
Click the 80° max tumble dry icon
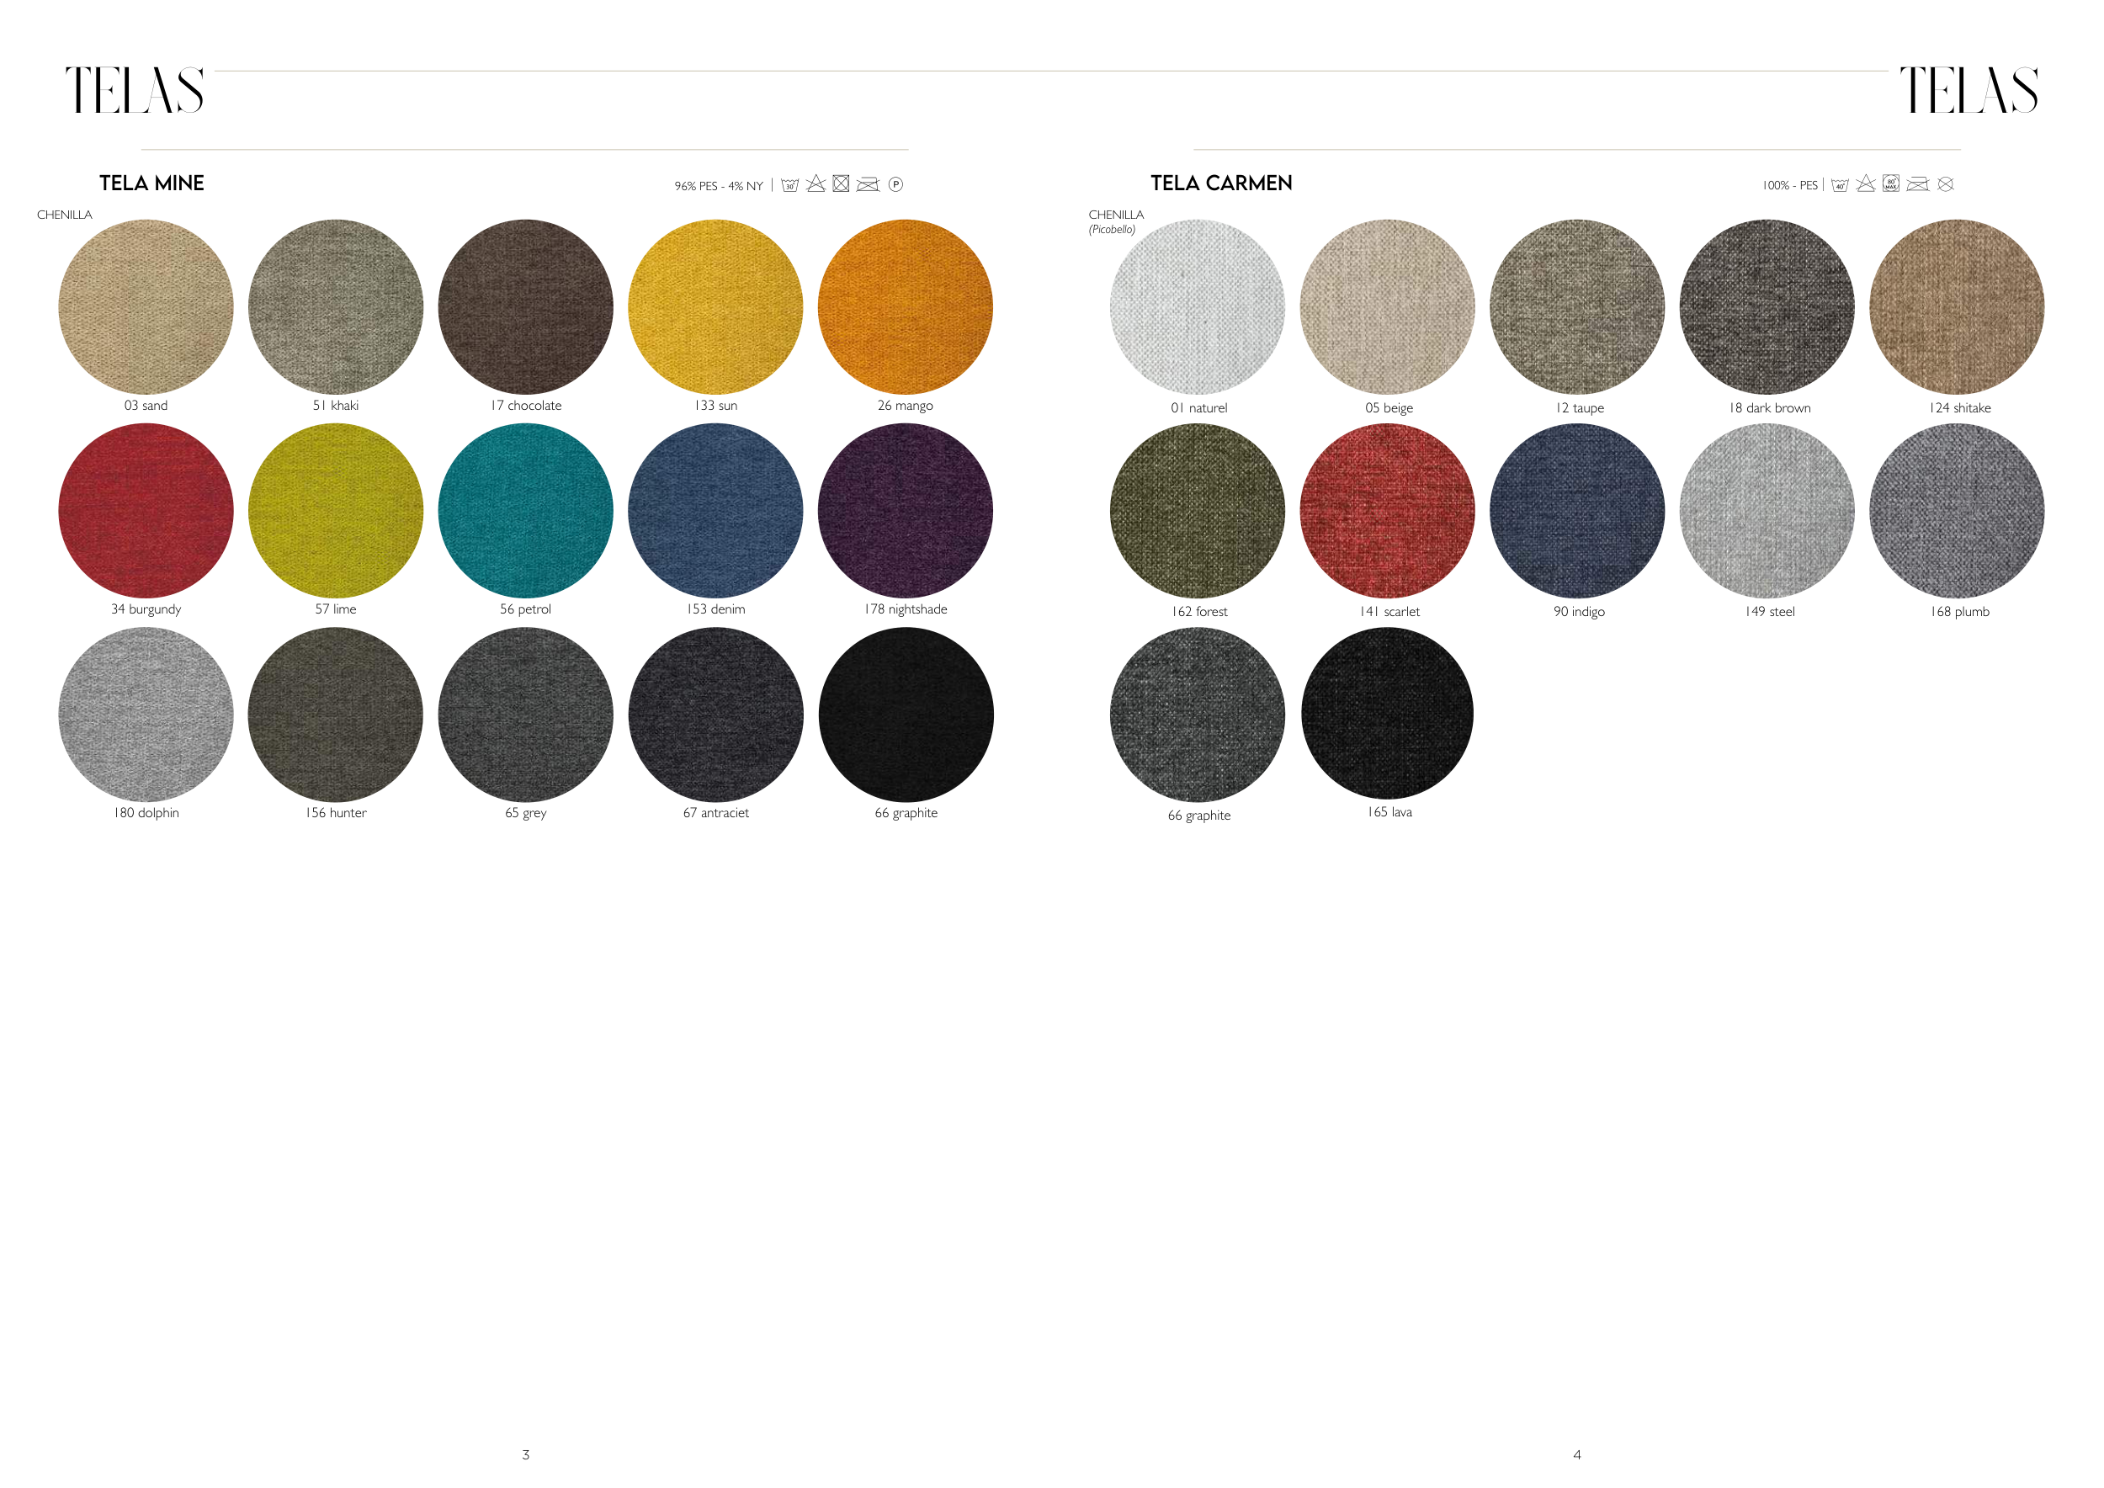point(1891,184)
